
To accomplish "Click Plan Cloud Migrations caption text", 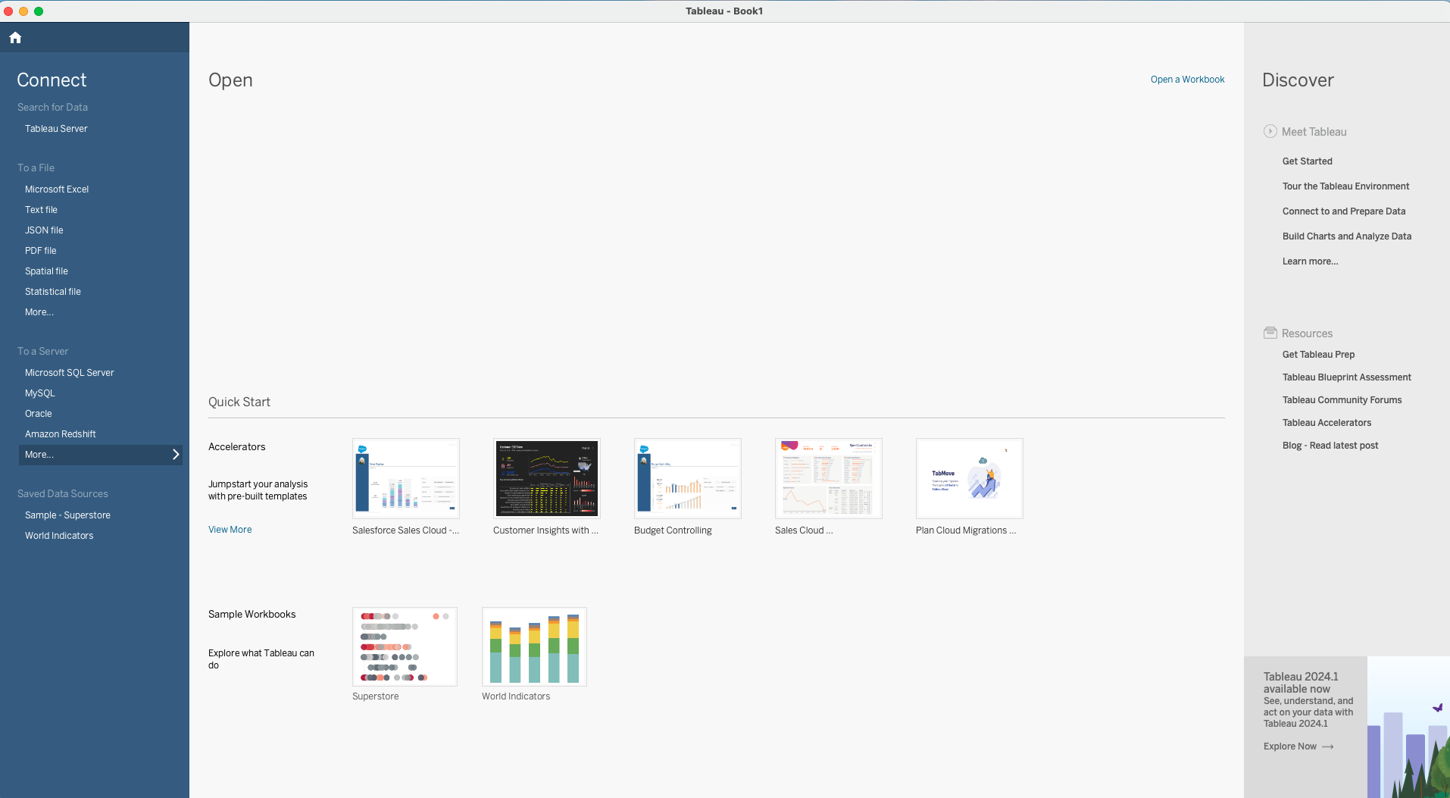I will click(x=966, y=530).
